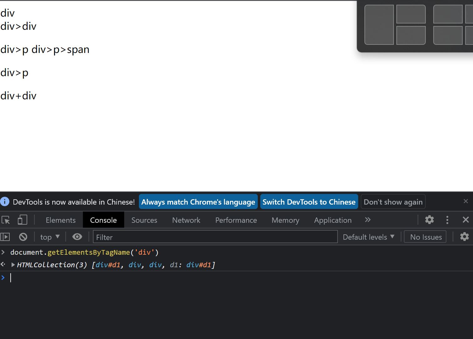Open the customize DevTools three-dot menu
The height and width of the screenshot is (339, 473).
(x=447, y=220)
